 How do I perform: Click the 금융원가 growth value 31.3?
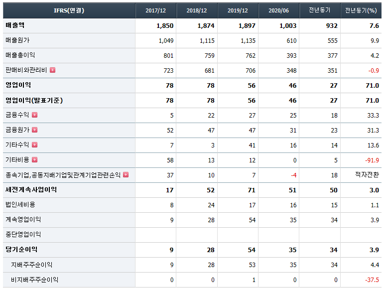click(x=373, y=131)
